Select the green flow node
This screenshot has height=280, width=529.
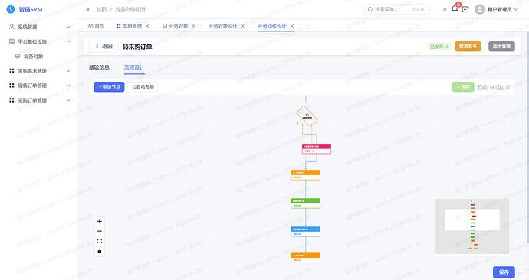(306, 203)
